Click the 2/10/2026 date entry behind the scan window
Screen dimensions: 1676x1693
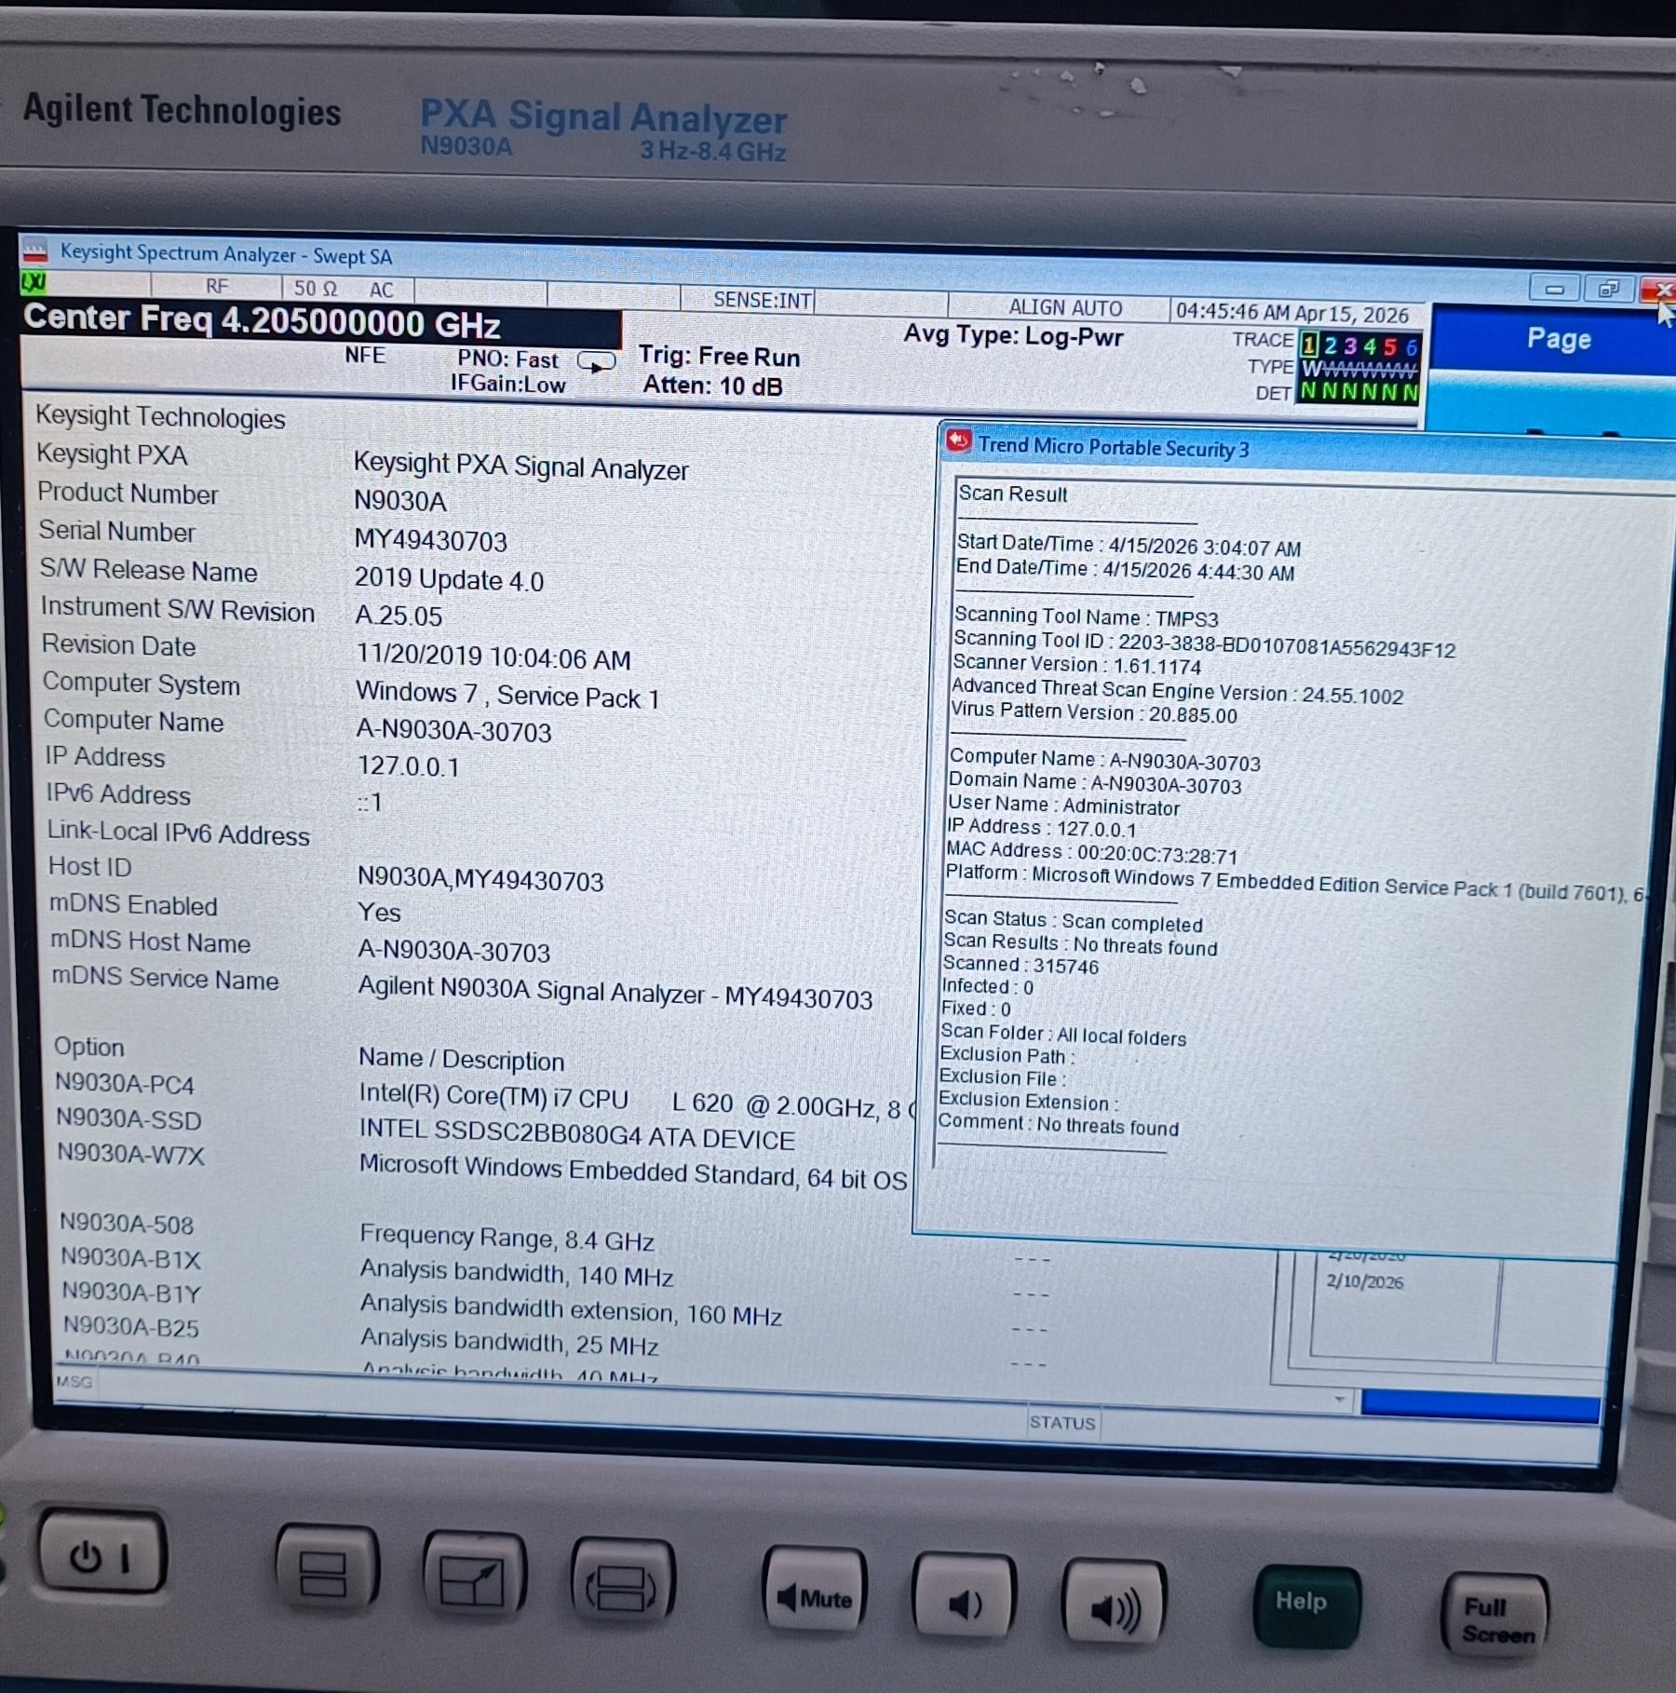(1364, 1281)
